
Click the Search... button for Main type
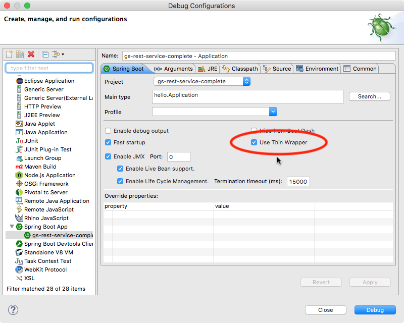(370, 96)
